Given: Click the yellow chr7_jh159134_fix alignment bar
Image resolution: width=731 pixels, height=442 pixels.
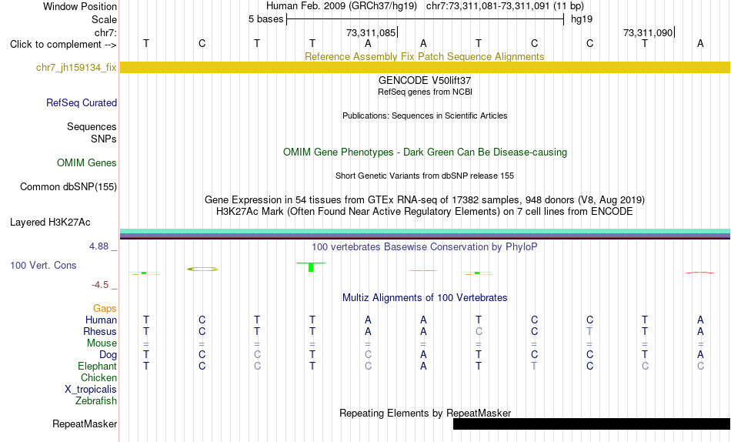Looking at the screenshot, I should click(x=425, y=67).
